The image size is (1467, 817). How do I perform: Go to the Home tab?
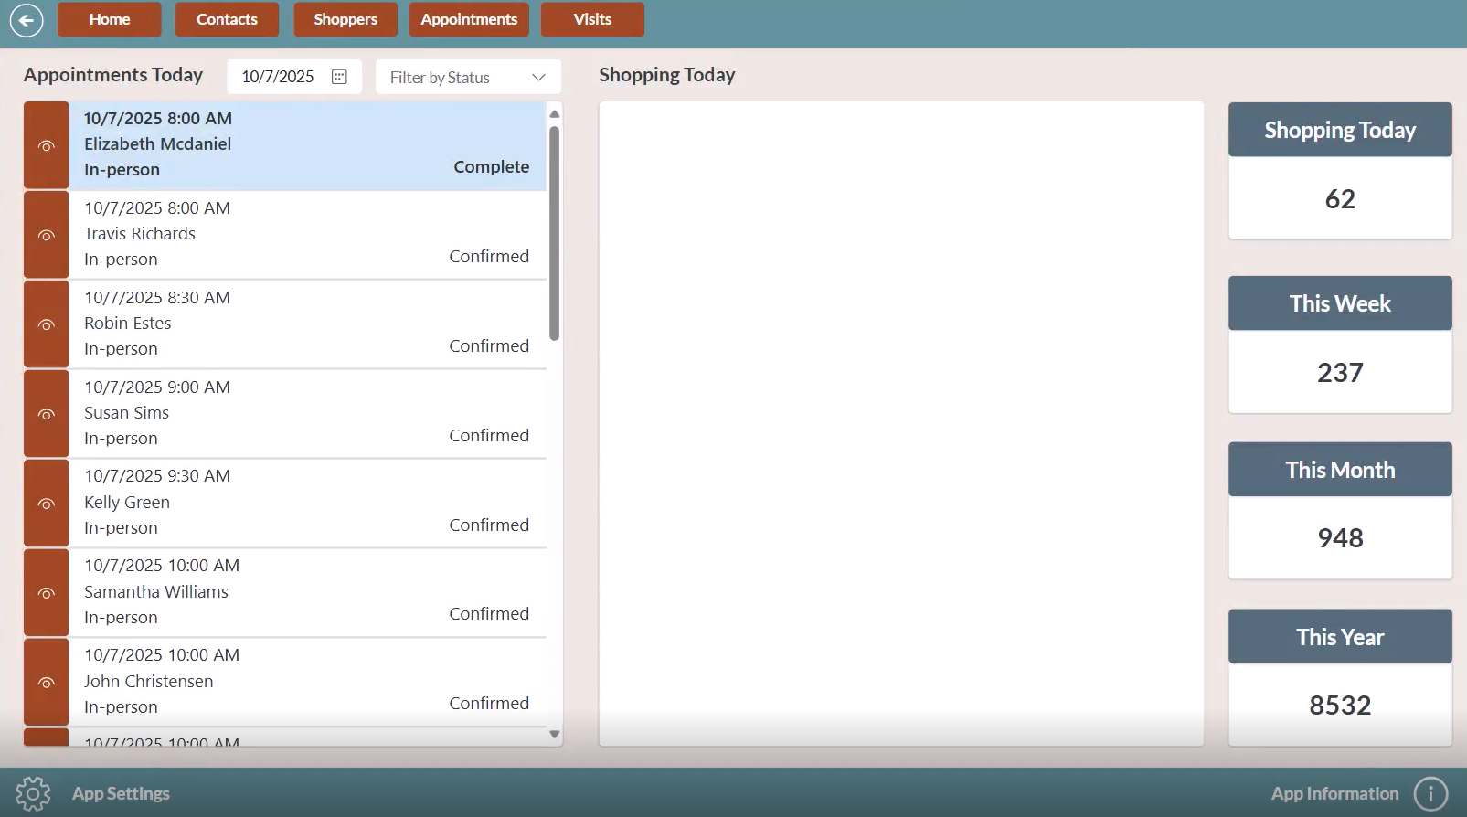(110, 19)
